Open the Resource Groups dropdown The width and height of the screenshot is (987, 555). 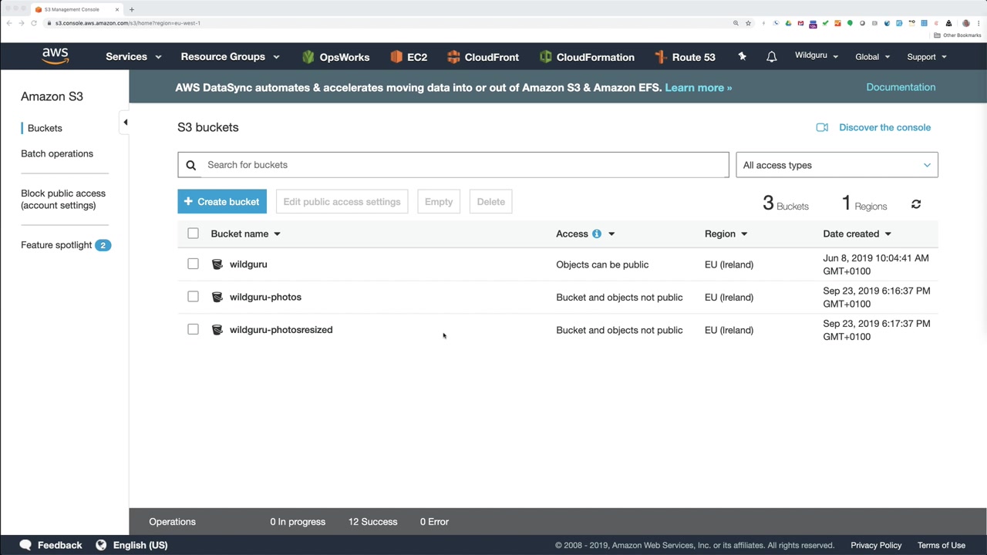(x=230, y=57)
